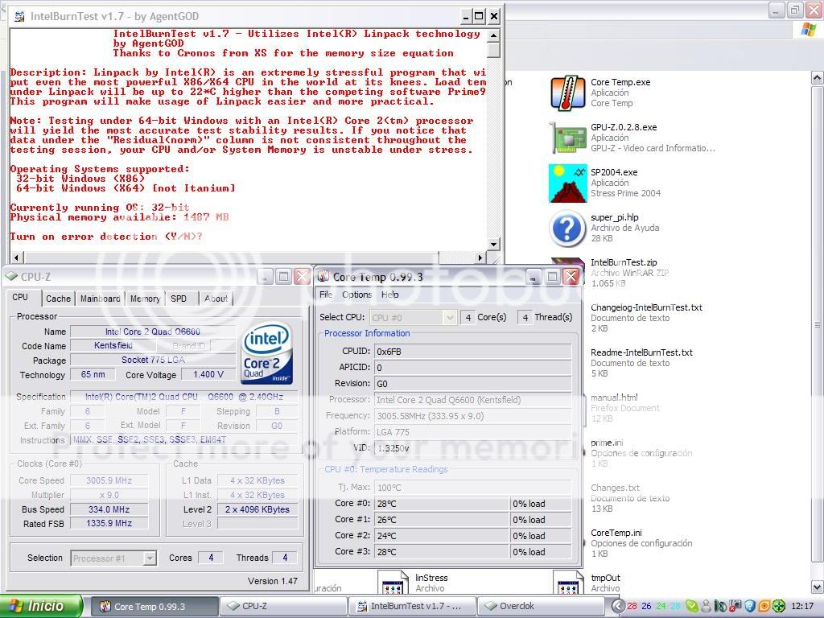This screenshot has width=824, height=618.
Task: Click the CPU-Z title bar chip icon
Action: (11, 277)
